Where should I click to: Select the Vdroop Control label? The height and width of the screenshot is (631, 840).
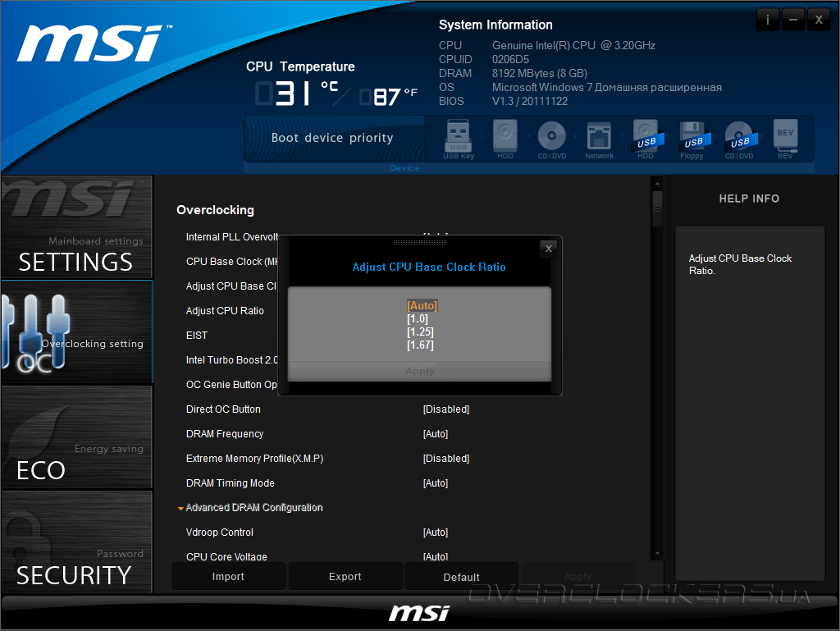pos(220,533)
